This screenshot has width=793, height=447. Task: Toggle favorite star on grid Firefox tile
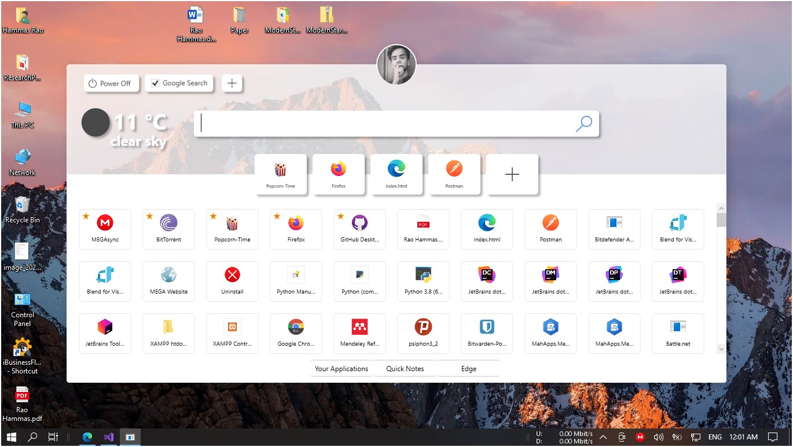277,216
